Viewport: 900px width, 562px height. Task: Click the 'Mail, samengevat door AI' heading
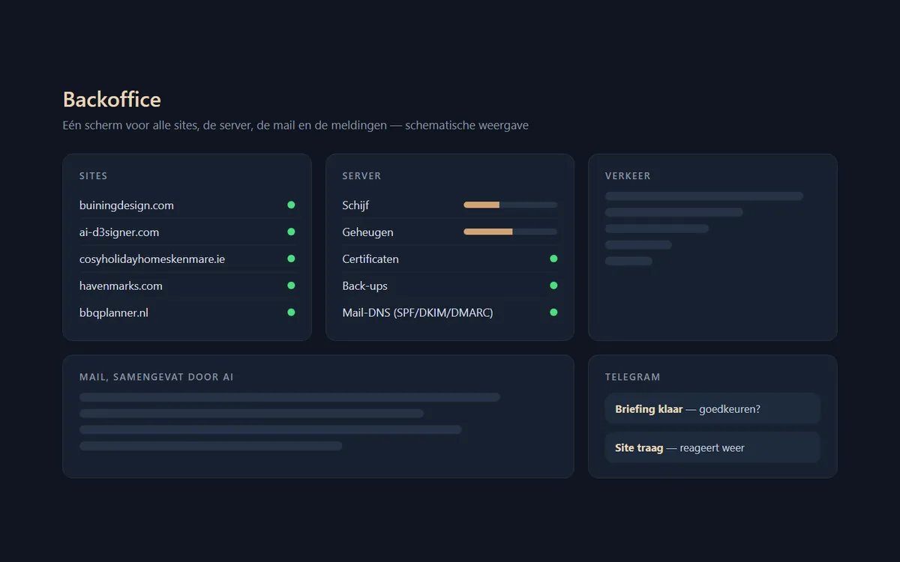coord(157,377)
